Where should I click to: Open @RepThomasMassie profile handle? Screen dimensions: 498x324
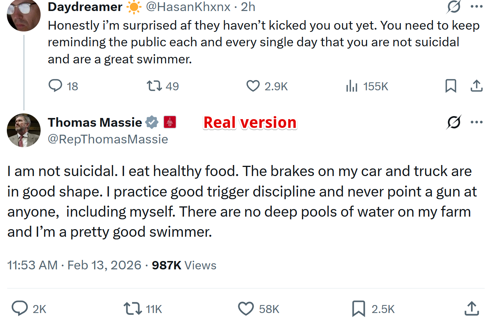(108, 139)
